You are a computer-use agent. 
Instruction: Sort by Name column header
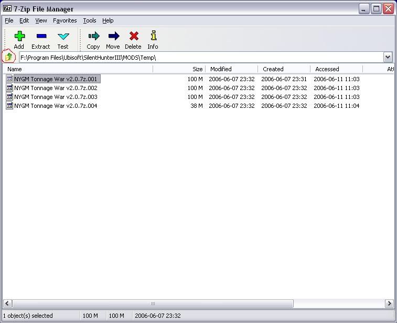(78, 69)
